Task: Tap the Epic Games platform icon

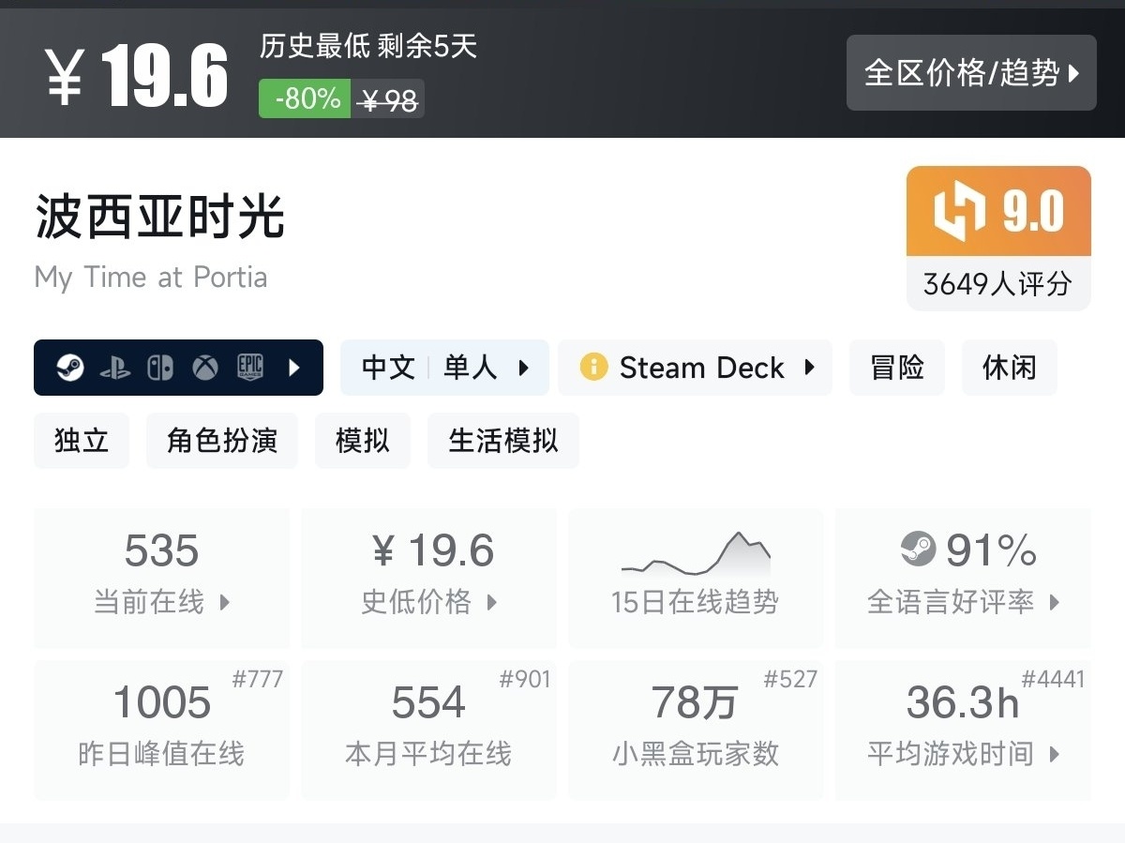Action: tap(250, 368)
